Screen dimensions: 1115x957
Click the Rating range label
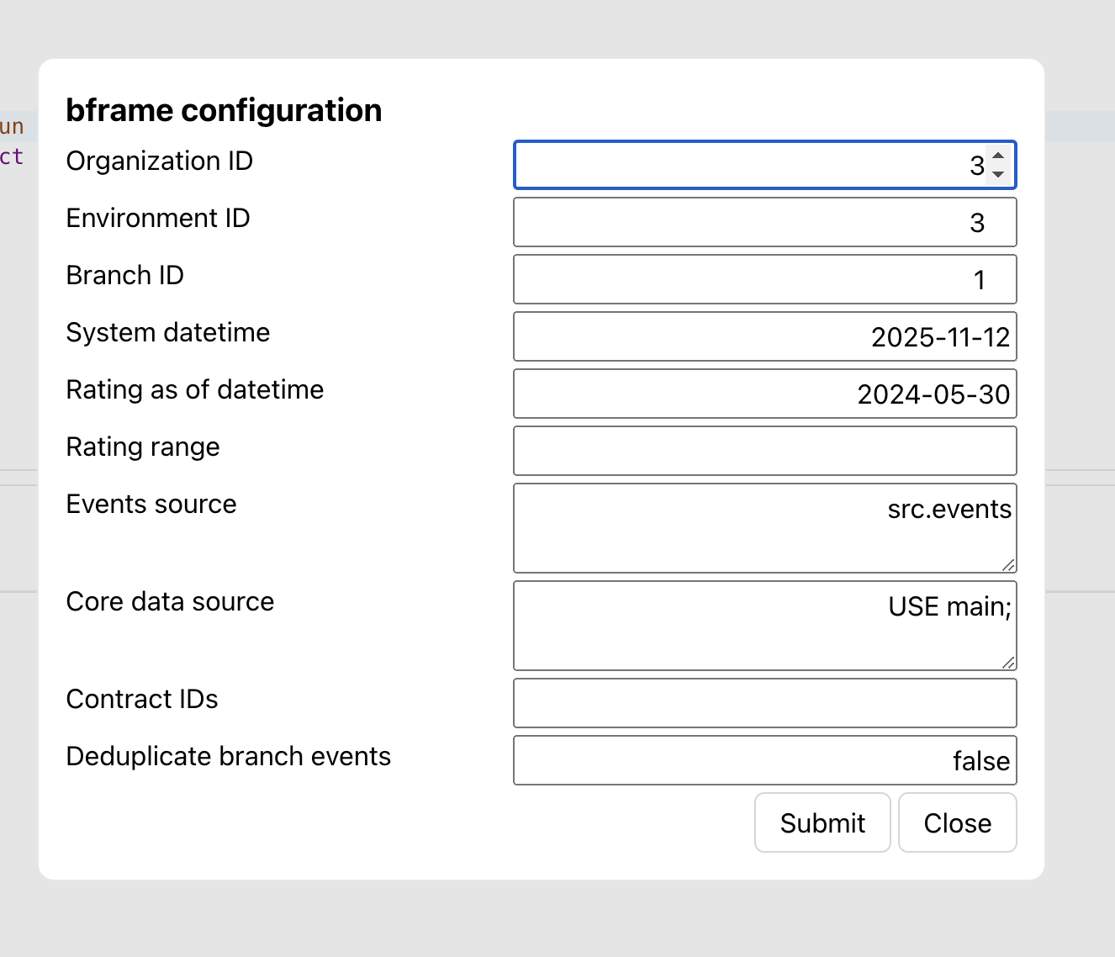tap(143, 447)
